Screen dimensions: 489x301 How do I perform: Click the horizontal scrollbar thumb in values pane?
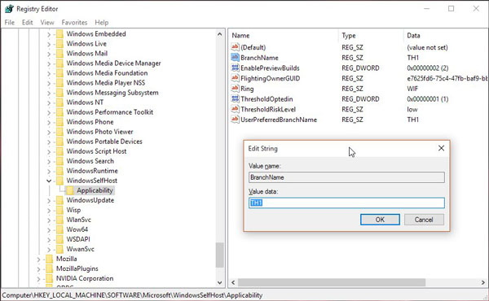pos(332,282)
